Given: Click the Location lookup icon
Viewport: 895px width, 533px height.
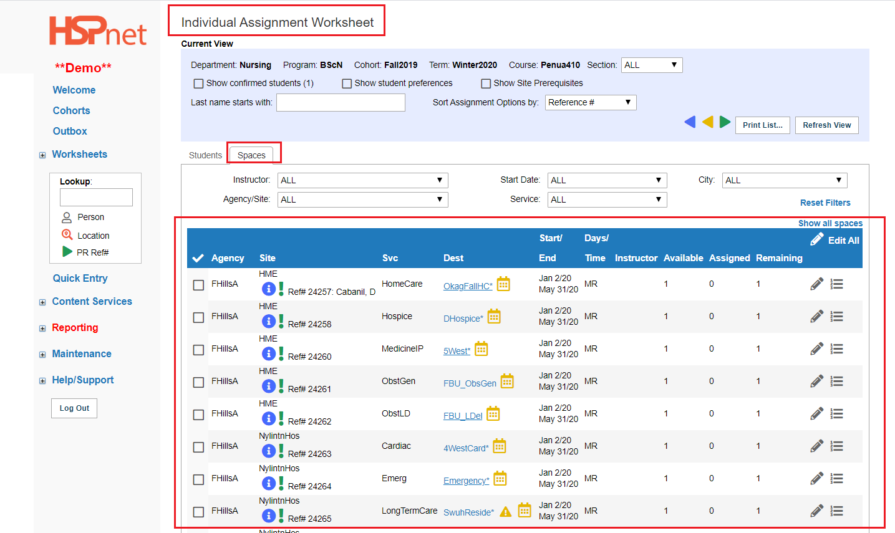Looking at the screenshot, I should click(67, 235).
